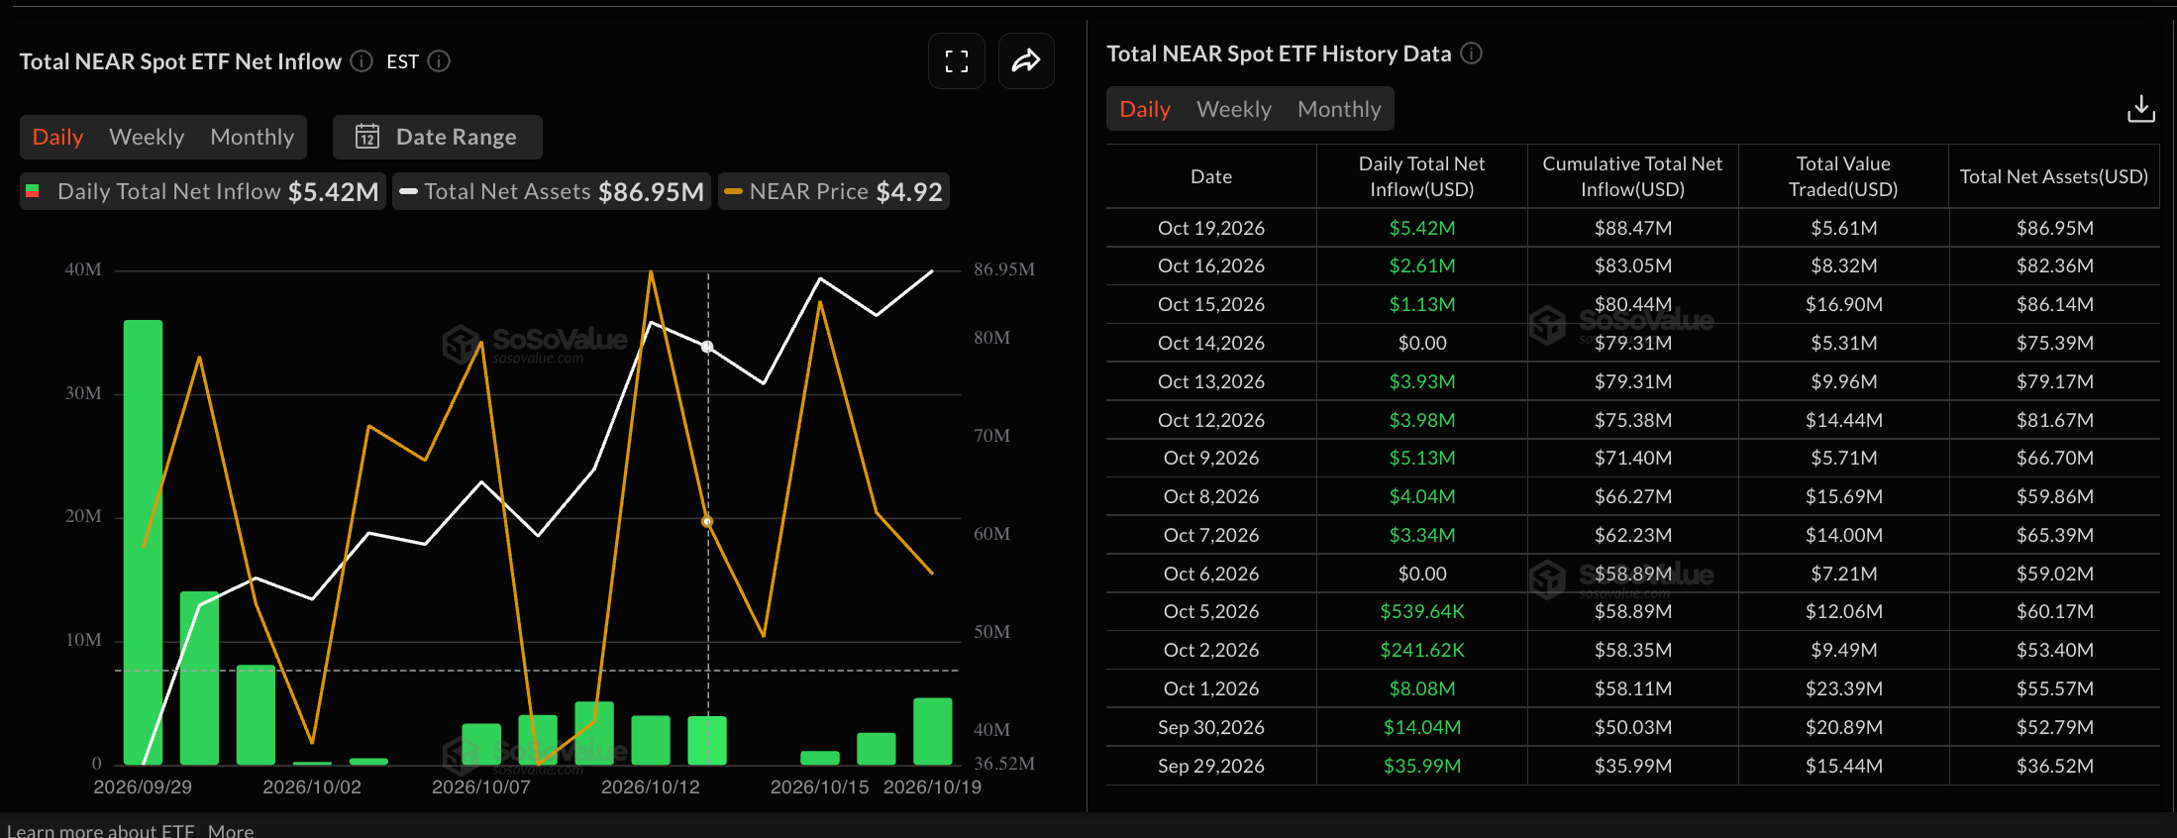
Task: Click the Sep 29,2026 date cell
Action: pos(1211,766)
